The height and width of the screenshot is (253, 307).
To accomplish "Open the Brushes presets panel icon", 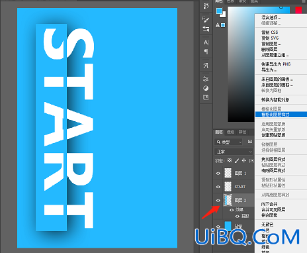I will tap(206, 29).
